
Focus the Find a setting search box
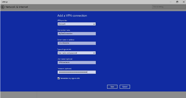169,7
